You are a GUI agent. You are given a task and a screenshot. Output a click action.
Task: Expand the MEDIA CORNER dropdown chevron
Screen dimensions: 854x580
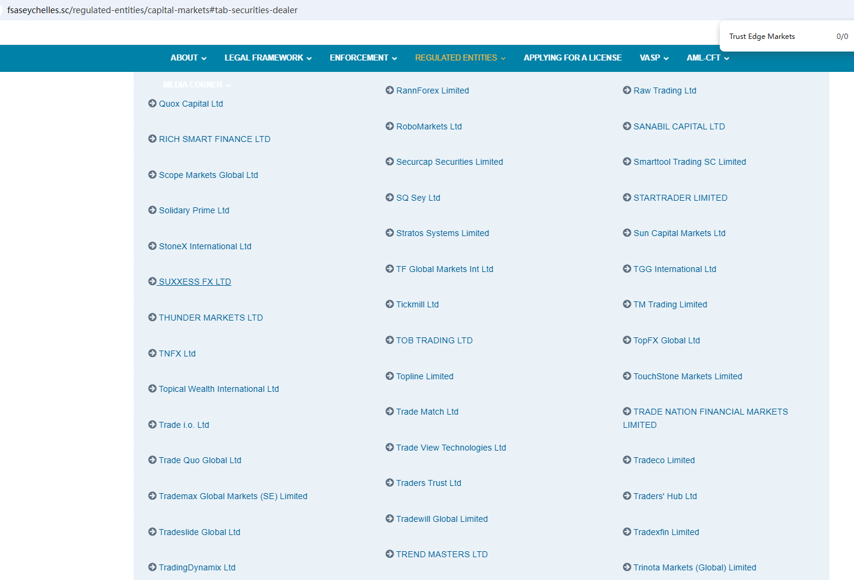(228, 85)
